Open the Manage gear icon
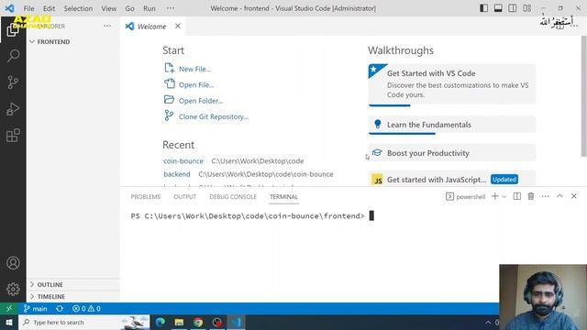Viewport: 587px width, 330px height. (x=13, y=290)
